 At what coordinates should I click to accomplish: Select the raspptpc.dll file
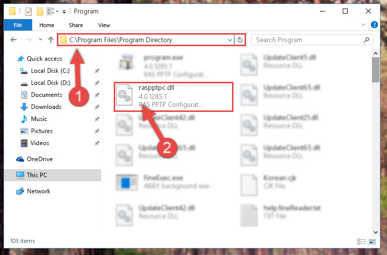click(174, 97)
